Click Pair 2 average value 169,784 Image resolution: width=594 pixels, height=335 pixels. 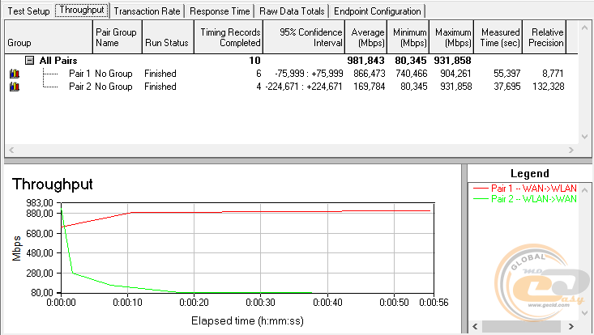369,87
